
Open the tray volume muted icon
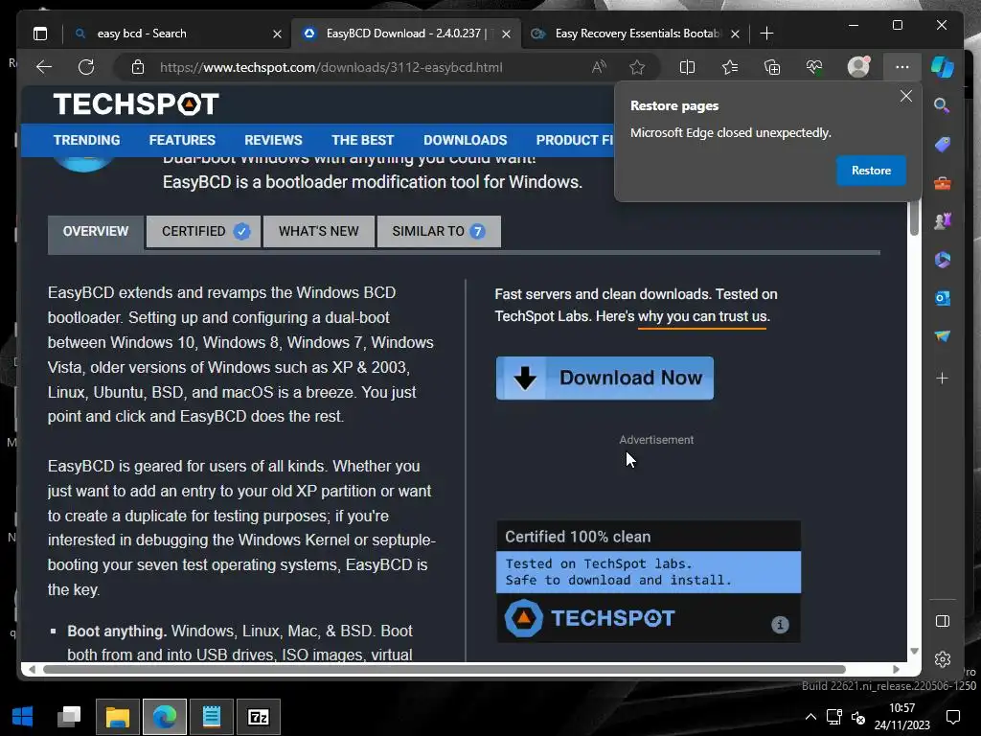point(858,717)
